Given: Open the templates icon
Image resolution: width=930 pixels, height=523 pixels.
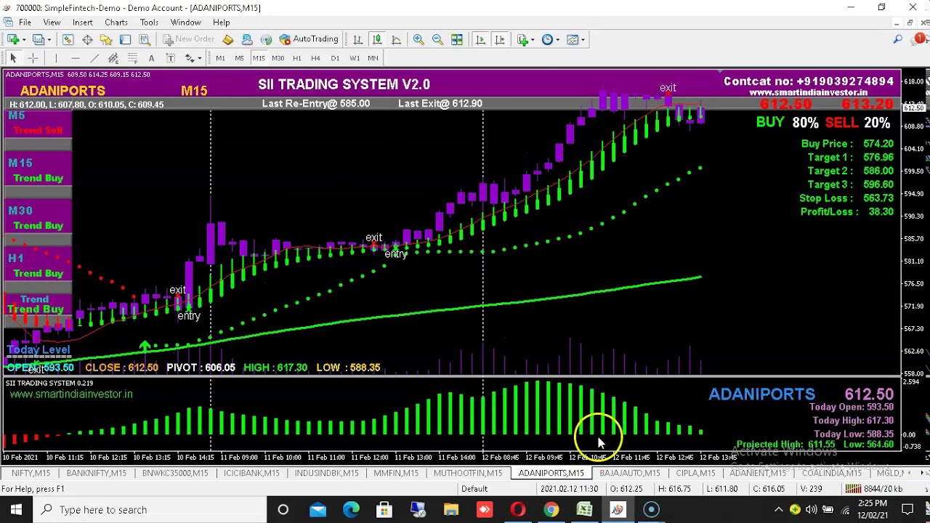Looking at the screenshot, I should [573, 39].
